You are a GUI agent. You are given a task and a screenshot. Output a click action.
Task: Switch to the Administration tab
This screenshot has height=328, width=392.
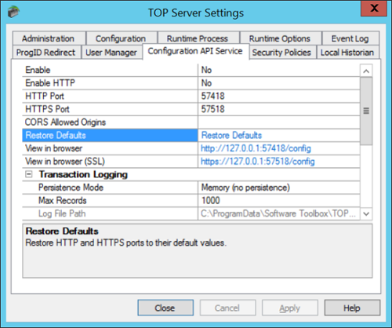point(49,38)
